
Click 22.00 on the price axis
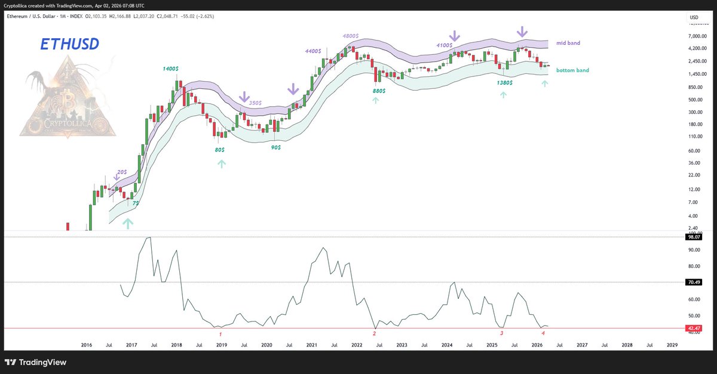tap(694, 175)
